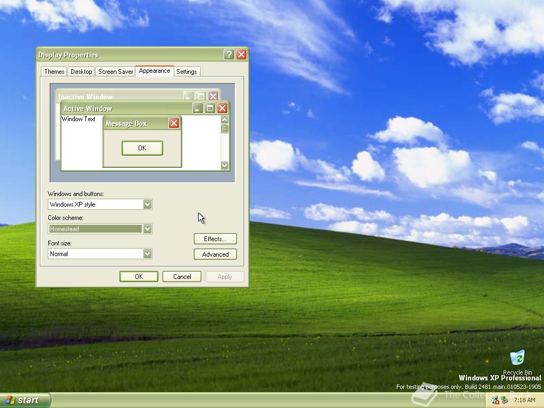Click the Inactive Window close icon in preview
The height and width of the screenshot is (408, 544).
(214, 96)
